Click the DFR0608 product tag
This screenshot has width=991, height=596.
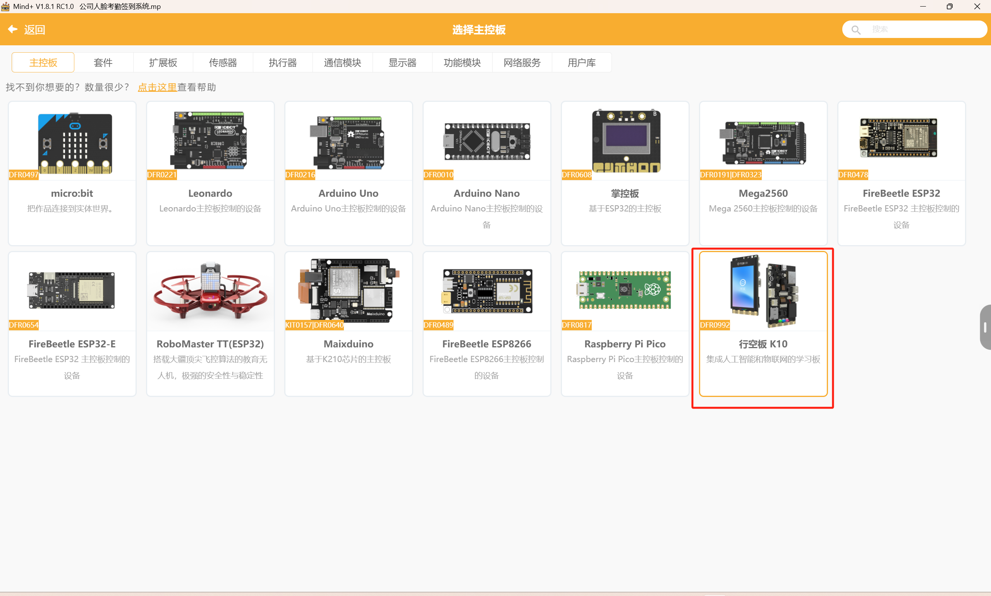pos(577,175)
